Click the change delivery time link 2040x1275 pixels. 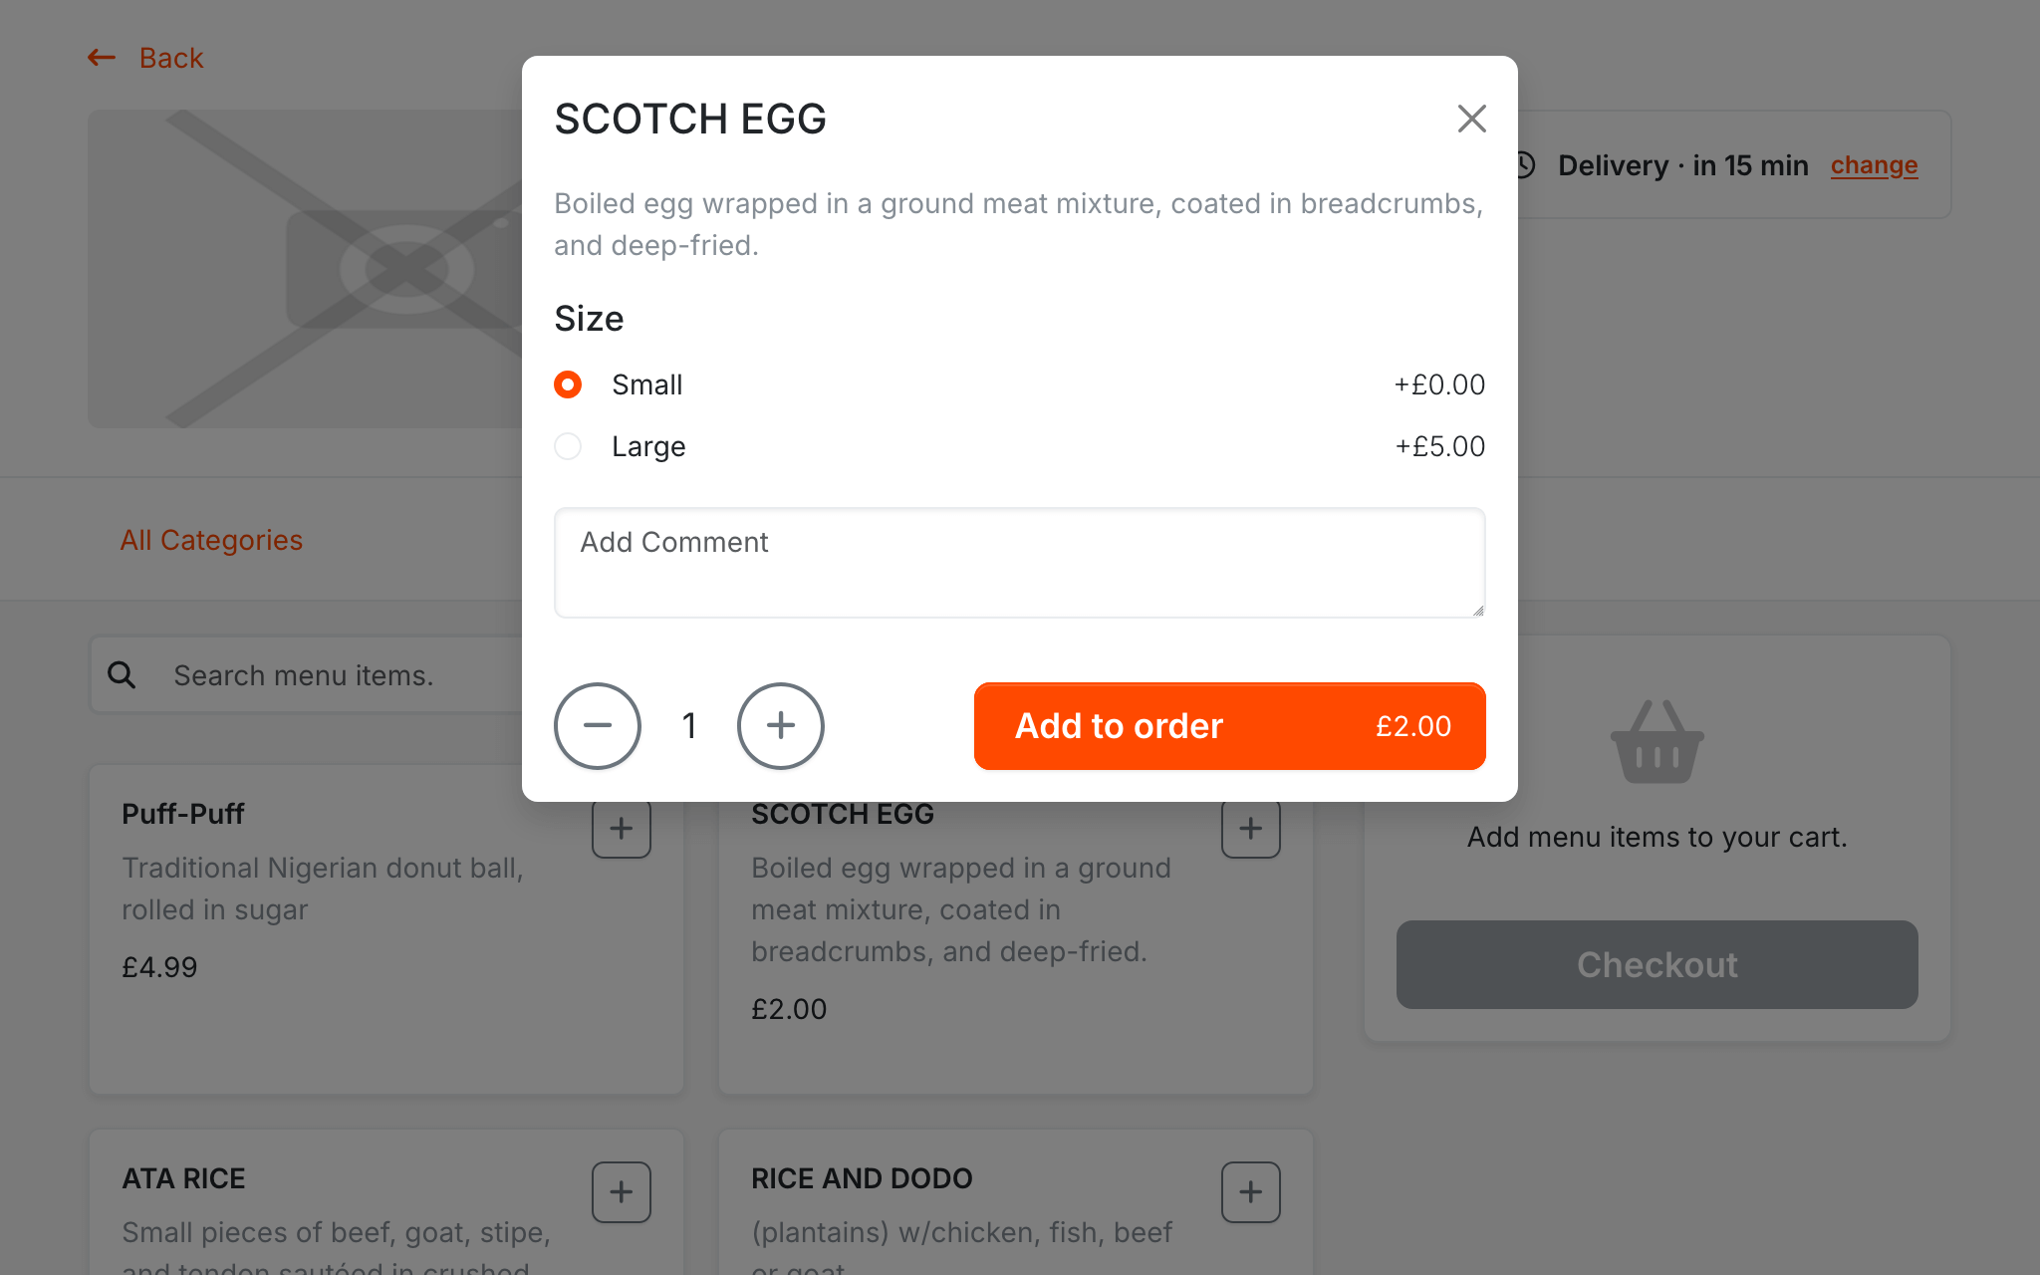[1874, 165]
